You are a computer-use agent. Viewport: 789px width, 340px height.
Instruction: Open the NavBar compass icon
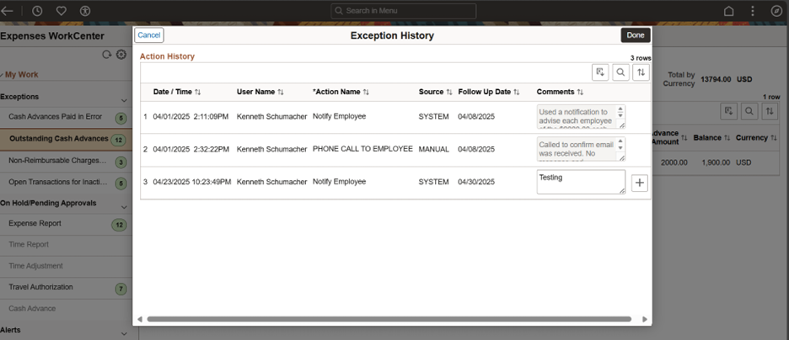(776, 11)
